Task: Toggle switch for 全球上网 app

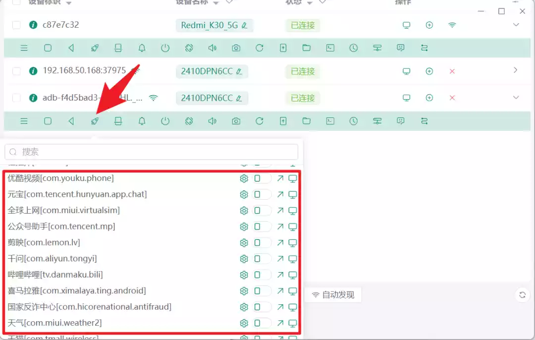Action: point(262,210)
